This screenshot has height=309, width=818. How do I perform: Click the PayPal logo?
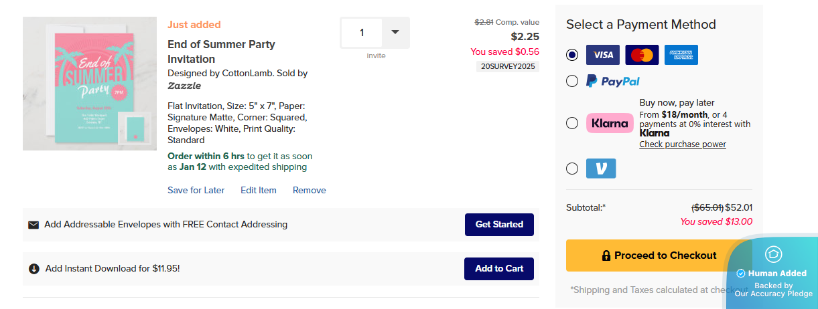tap(613, 81)
